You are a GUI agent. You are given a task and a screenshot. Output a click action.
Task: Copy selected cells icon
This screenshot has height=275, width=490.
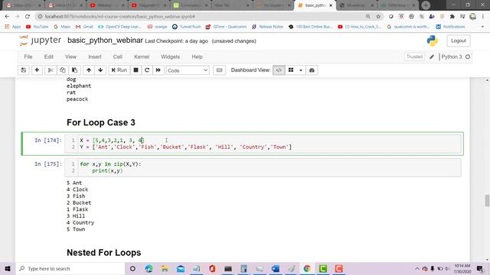[63, 70]
